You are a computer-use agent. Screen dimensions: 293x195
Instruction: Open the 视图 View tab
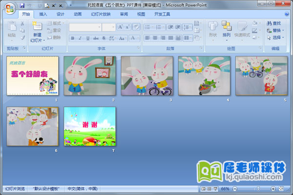(141, 14)
